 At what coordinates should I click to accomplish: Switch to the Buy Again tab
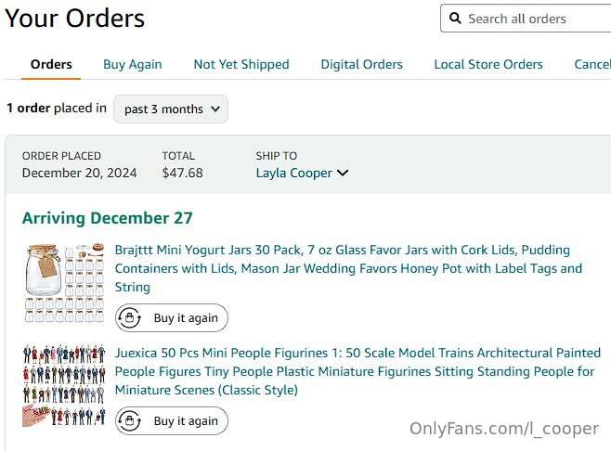pos(133,64)
